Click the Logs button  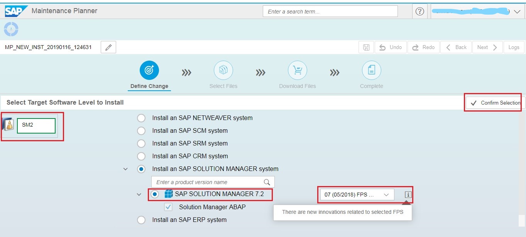[x=513, y=47]
